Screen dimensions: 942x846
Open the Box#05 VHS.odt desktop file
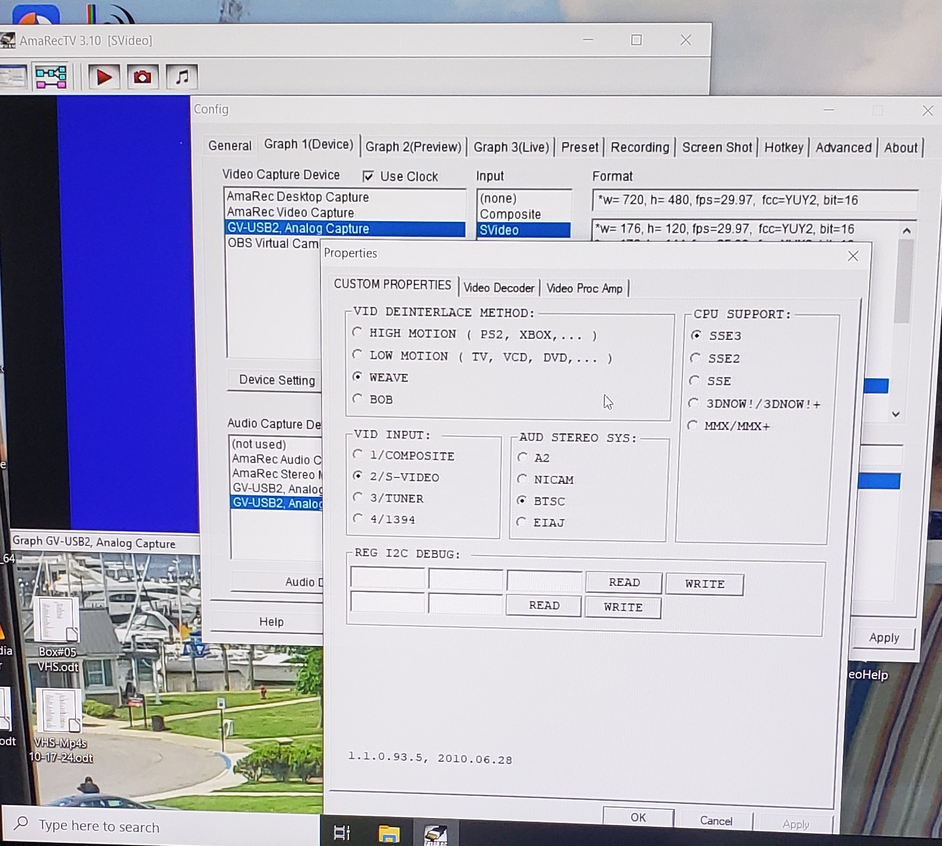click(57, 636)
